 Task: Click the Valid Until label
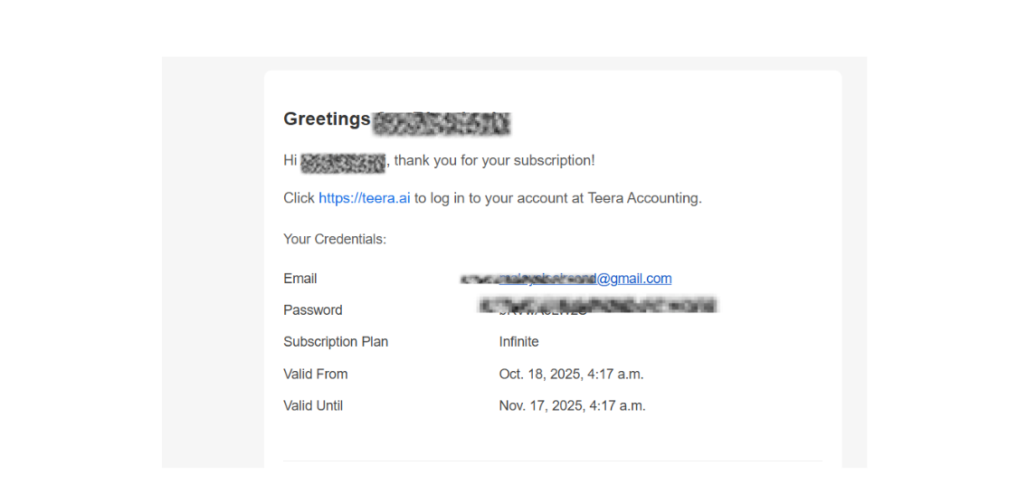(313, 406)
